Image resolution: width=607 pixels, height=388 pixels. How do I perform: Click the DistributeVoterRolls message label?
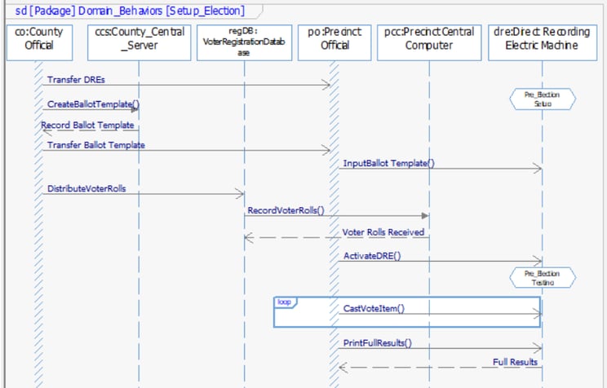(86, 189)
